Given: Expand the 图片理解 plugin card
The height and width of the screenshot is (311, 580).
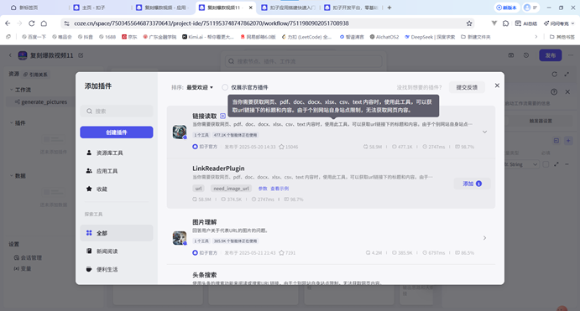Looking at the screenshot, I should pos(484,238).
